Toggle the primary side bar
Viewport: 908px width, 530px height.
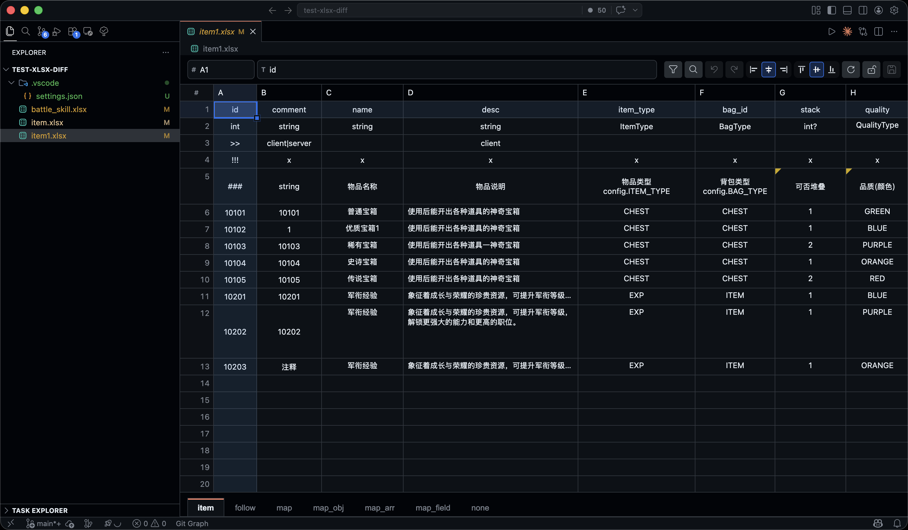pos(832,10)
